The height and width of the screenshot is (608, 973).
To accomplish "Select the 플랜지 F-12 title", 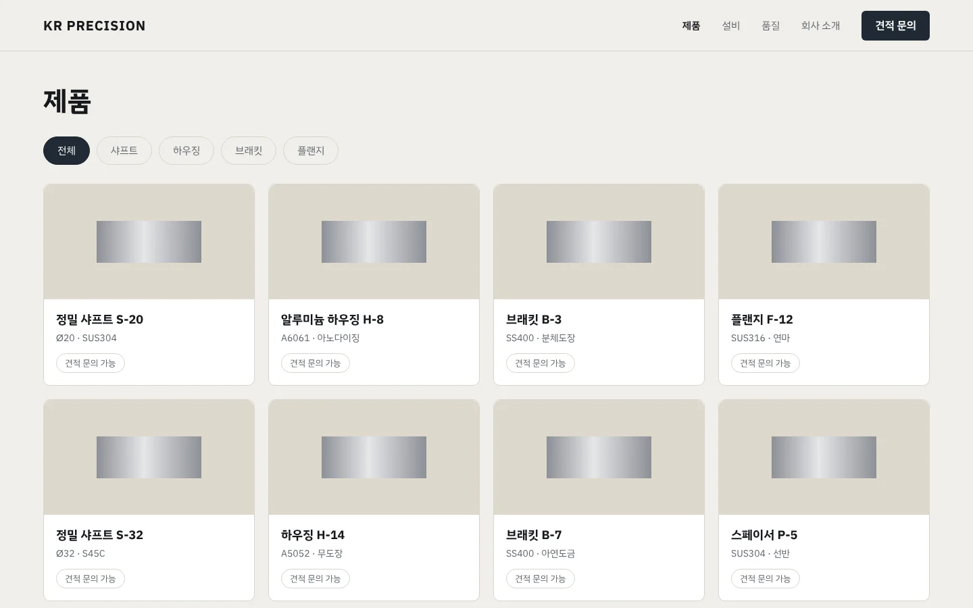I will click(762, 320).
